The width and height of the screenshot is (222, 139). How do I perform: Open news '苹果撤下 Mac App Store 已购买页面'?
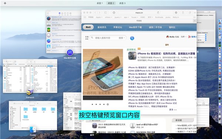tap(152, 84)
